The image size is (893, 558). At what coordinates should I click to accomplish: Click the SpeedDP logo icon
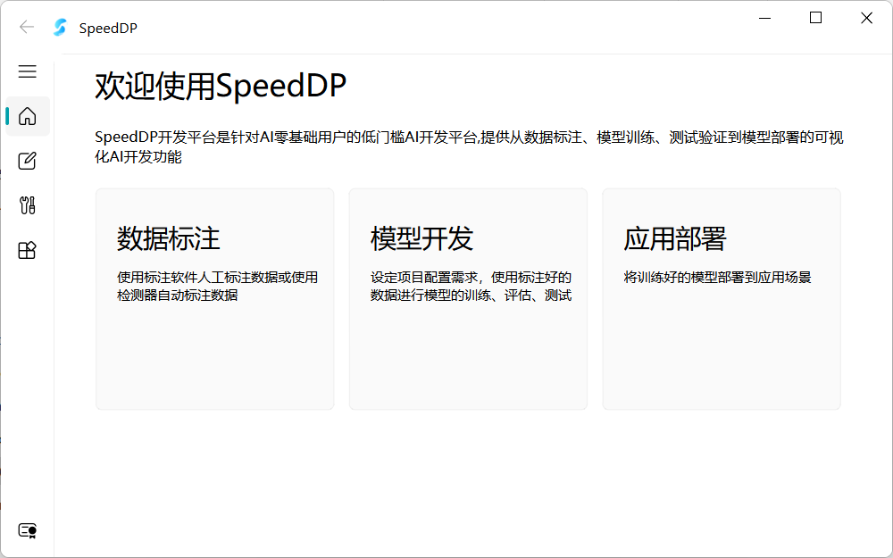[60, 28]
